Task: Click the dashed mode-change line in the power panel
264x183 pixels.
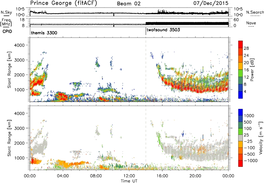Action: point(146,70)
